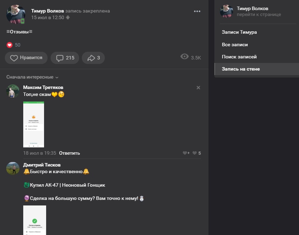Select Запись на стене menu item
The image size is (299, 235).
pos(241,69)
